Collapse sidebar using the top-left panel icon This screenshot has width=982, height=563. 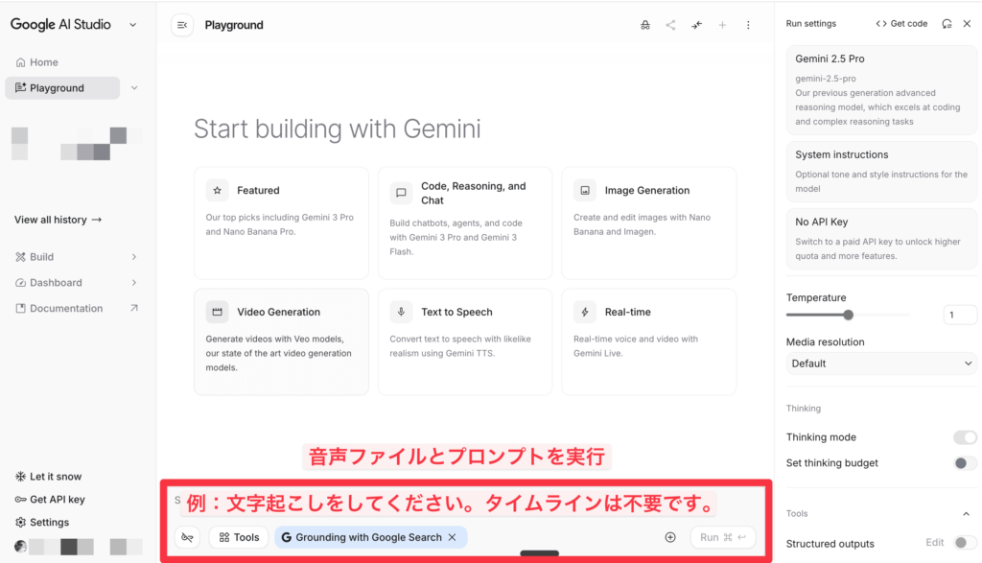[x=182, y=25]
